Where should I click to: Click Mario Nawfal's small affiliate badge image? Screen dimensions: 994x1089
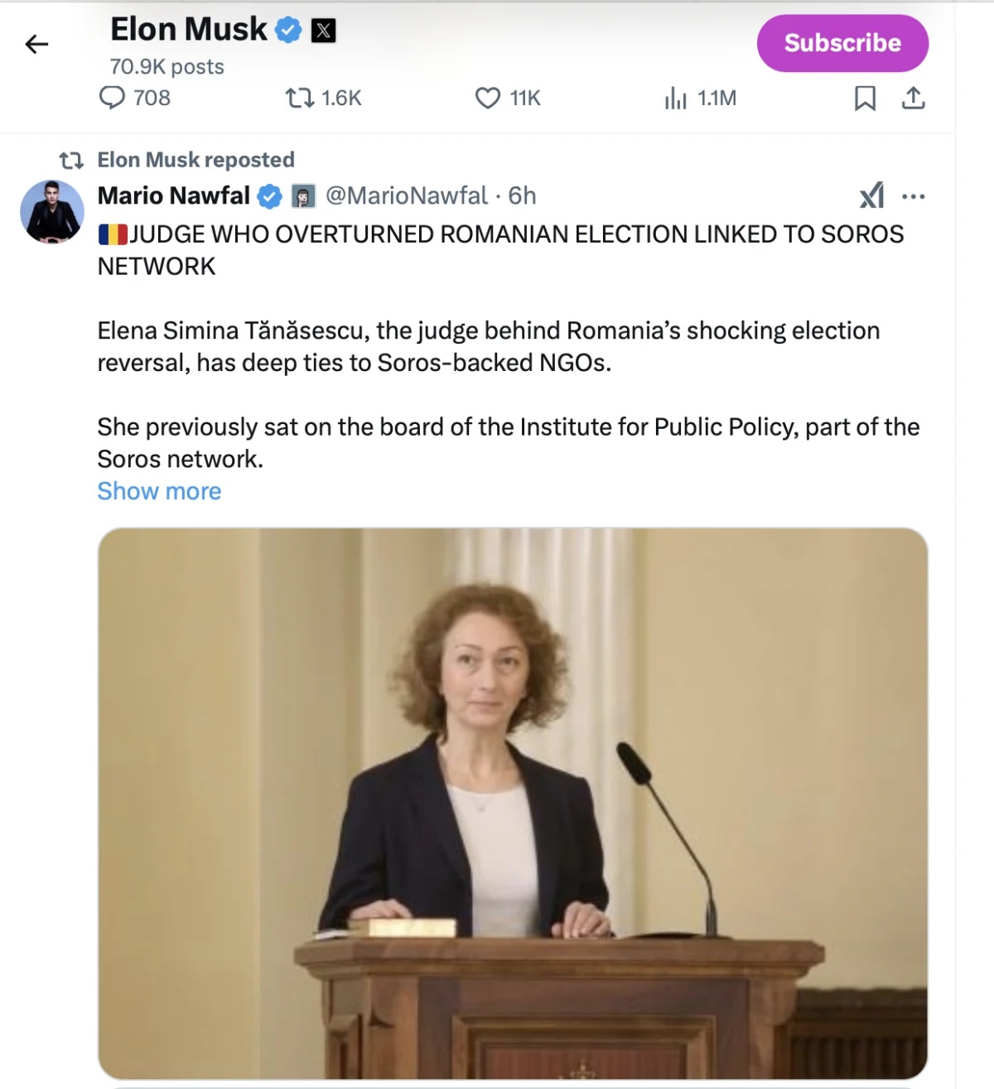303,196
